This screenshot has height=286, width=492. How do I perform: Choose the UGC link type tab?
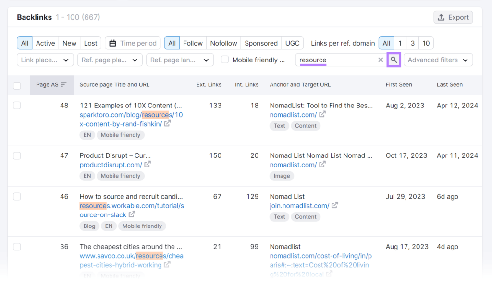293,43
